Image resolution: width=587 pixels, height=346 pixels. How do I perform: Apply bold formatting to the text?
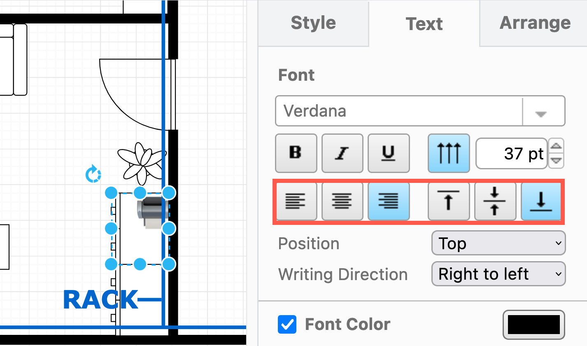pyautogui.click(x=296, y=153)
